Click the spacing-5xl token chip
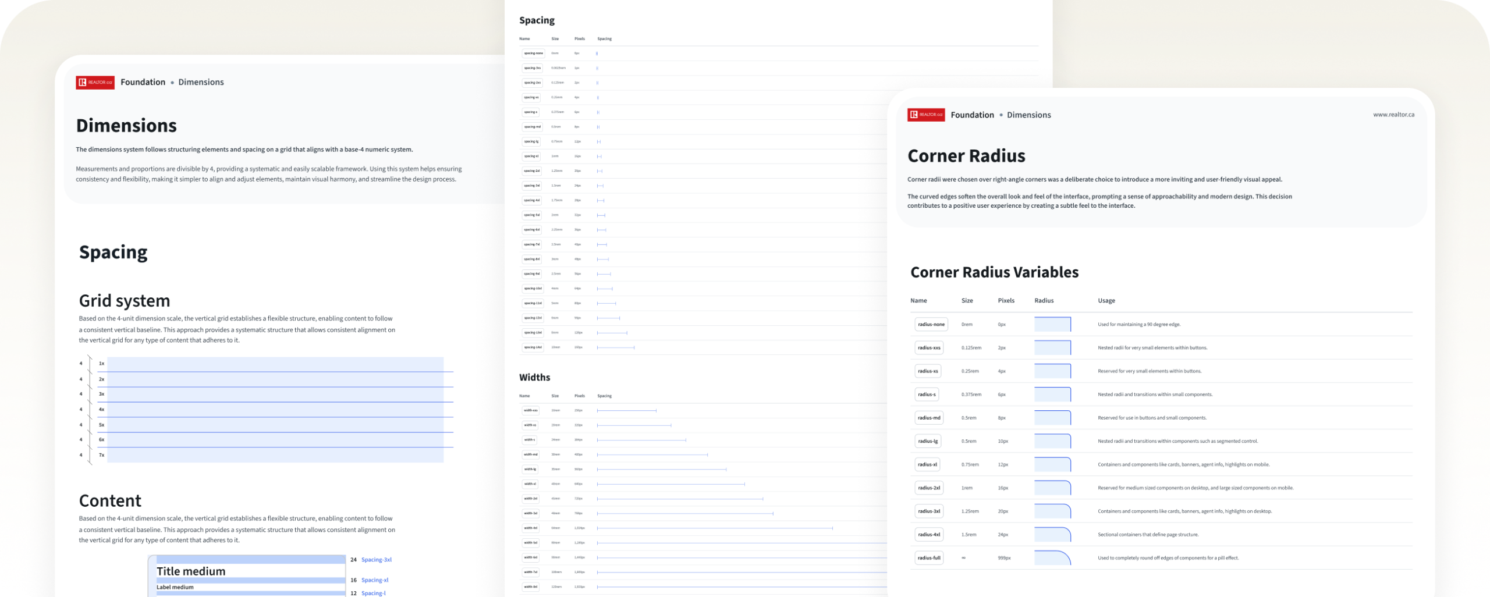This screenshot has height=597, width=1490. point(532,215)
